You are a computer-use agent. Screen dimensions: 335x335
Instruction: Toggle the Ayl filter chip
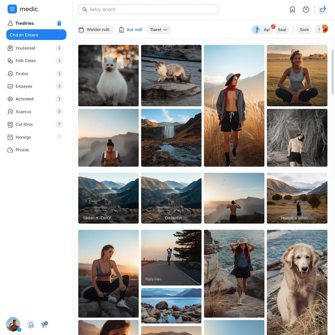point(262,30)
